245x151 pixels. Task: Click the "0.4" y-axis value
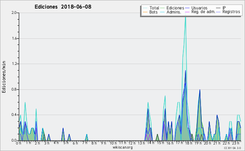click(x=14, y=115)
